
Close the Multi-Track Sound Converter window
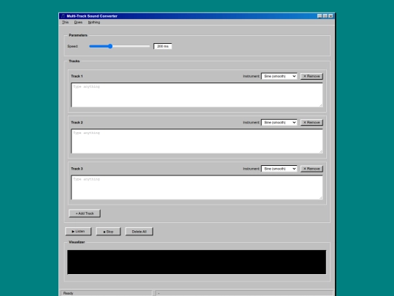pyautogui.click(x=331, y=16)
